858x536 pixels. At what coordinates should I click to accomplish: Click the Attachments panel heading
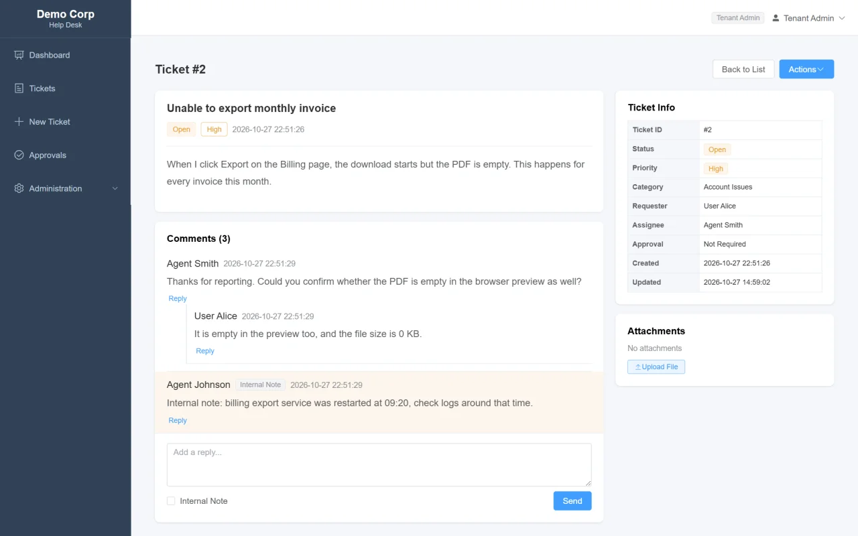(x=656, y=331)
